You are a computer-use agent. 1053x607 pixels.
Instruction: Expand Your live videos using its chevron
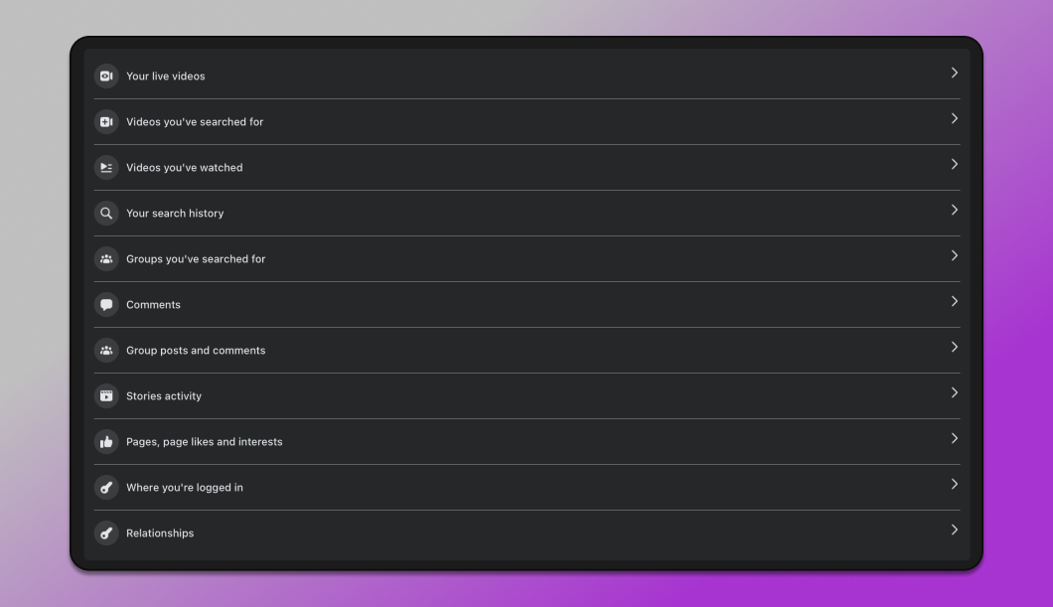pos(955,73)
